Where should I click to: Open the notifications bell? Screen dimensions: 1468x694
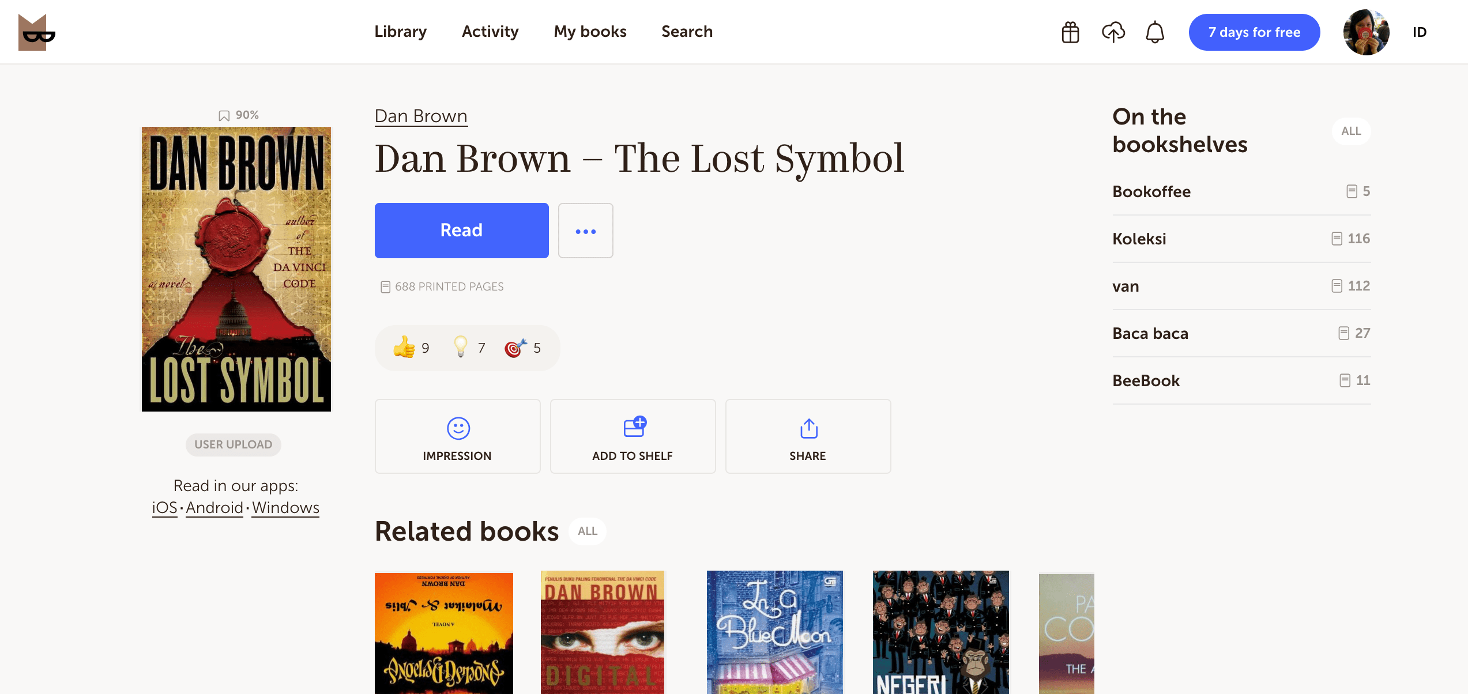pos(1155,32)
